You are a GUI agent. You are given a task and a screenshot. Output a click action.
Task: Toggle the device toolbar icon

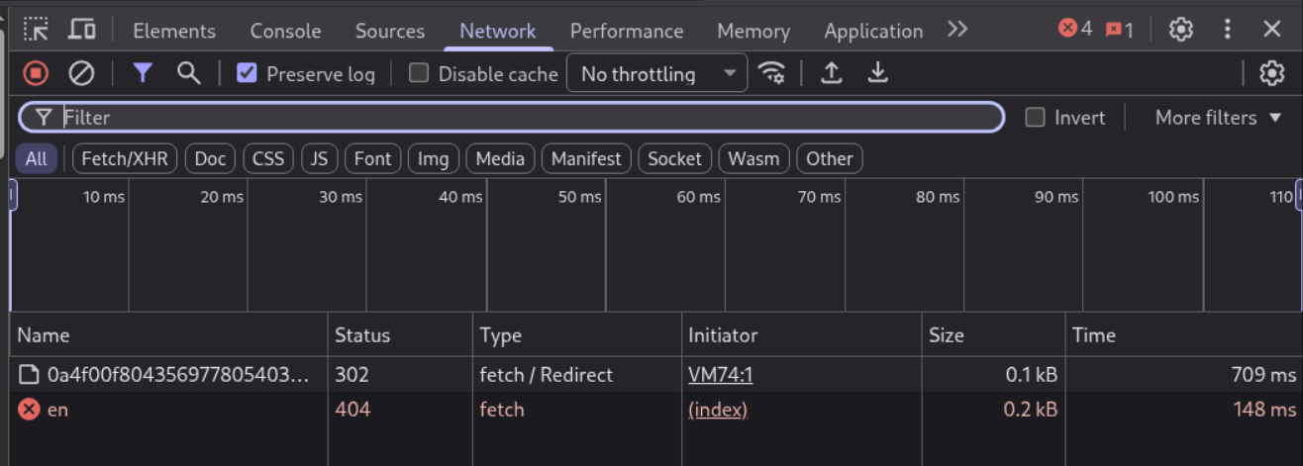click(x=81, y=29)
